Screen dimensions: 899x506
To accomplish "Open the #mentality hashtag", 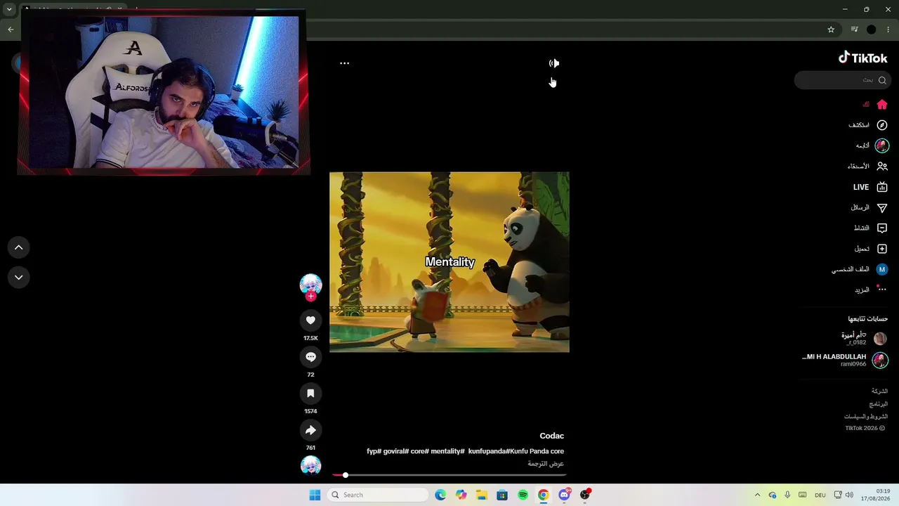I will point(447,451).
